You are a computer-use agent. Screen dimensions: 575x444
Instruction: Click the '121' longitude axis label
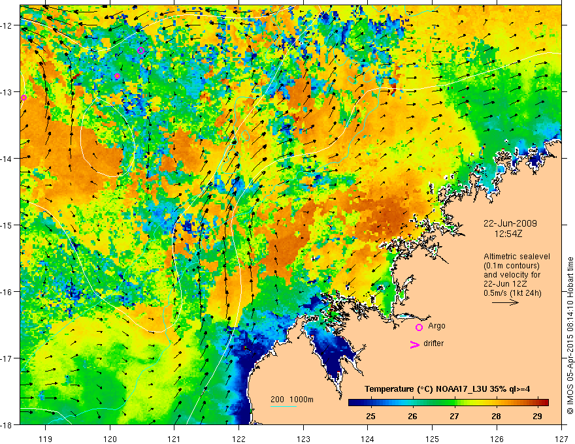coord(174,439)
